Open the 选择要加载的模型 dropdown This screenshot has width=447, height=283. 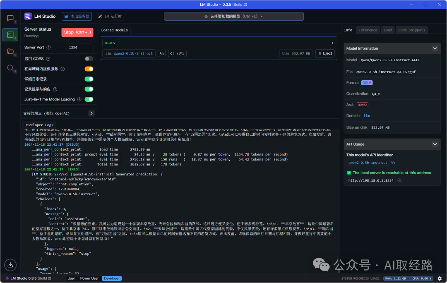234,16
